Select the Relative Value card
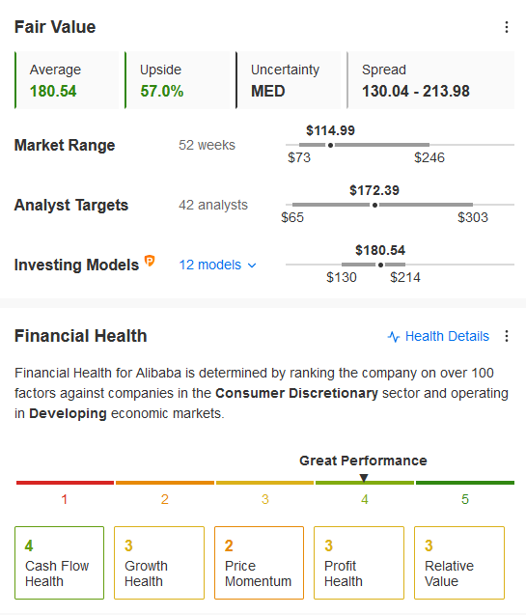The height and width of the screenshot is (615, 526). (x=459, y=563)
